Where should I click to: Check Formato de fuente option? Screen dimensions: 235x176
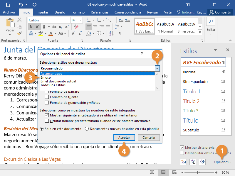point(47,97)
